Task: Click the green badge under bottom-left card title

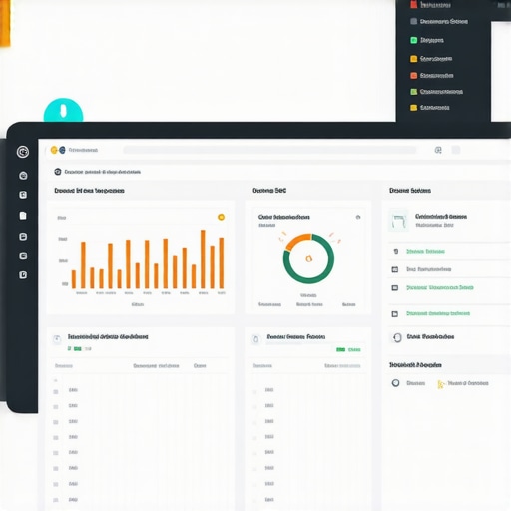Action: [78, 349]
